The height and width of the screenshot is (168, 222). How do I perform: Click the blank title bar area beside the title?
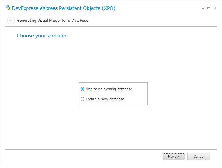pyautogui.click(x=157, y=8)
